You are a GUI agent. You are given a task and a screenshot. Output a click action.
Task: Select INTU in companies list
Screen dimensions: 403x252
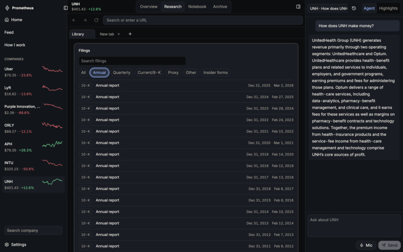pos(33,166)
